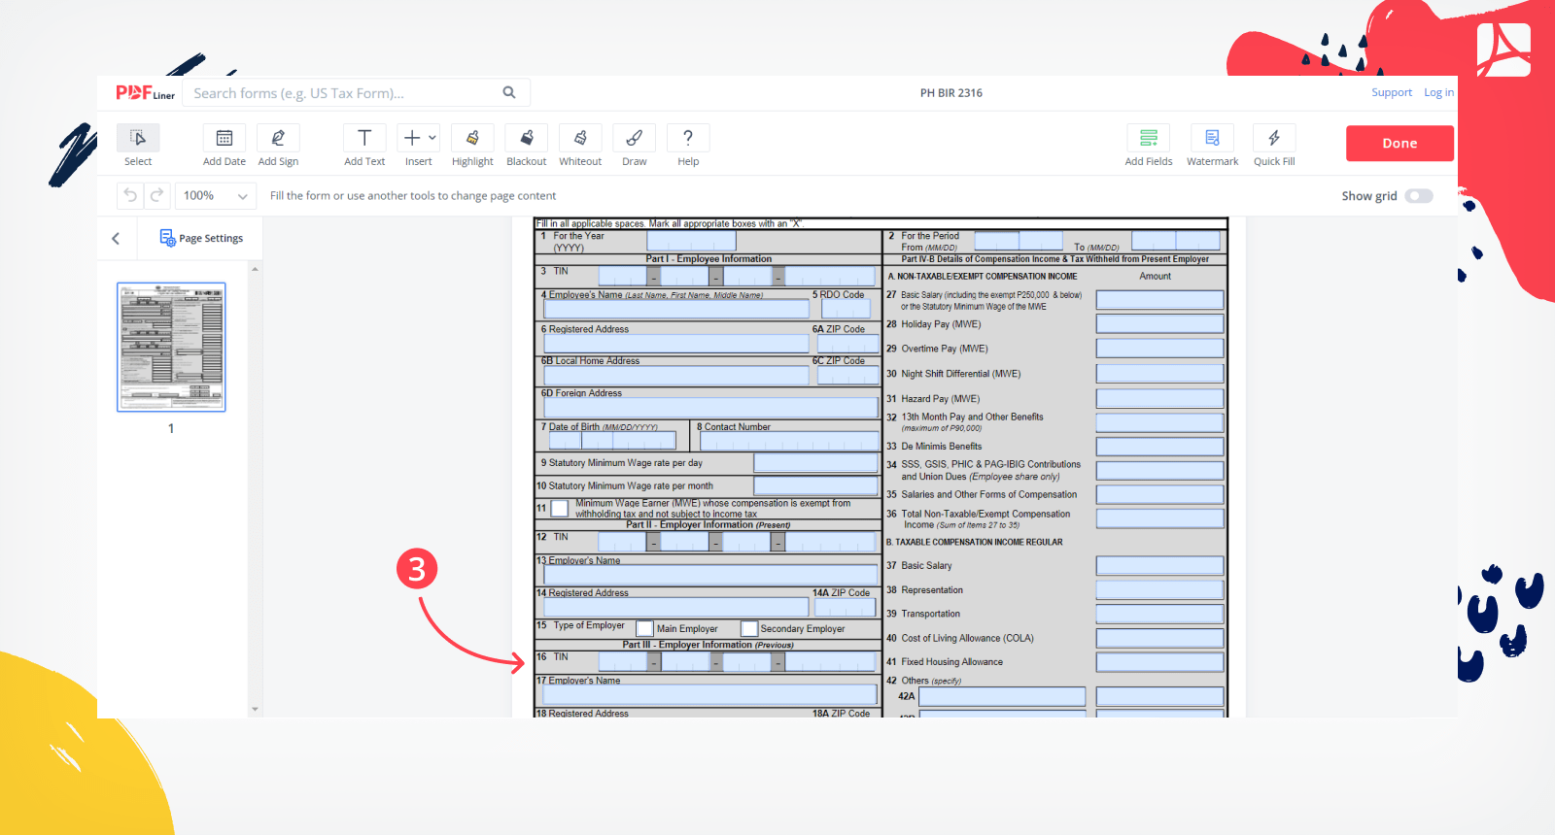Open the 100% zoom level dropdown
The height and width of the screenshot is (835, 1555).
[x=216, y=196]
